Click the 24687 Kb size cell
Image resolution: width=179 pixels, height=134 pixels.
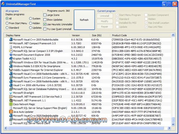tap(97, 55)
